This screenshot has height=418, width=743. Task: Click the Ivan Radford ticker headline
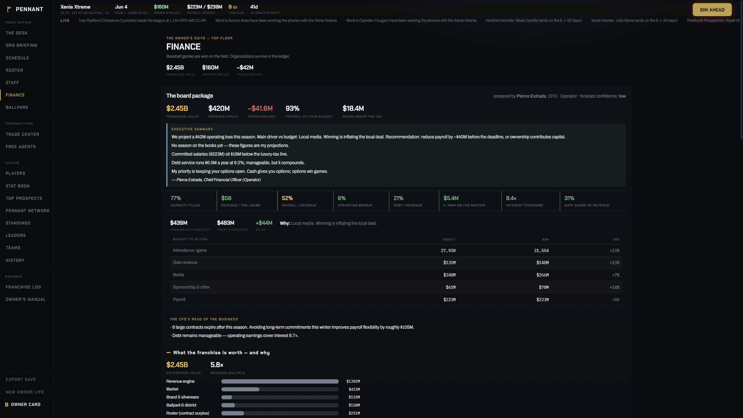tap(142, 21)
